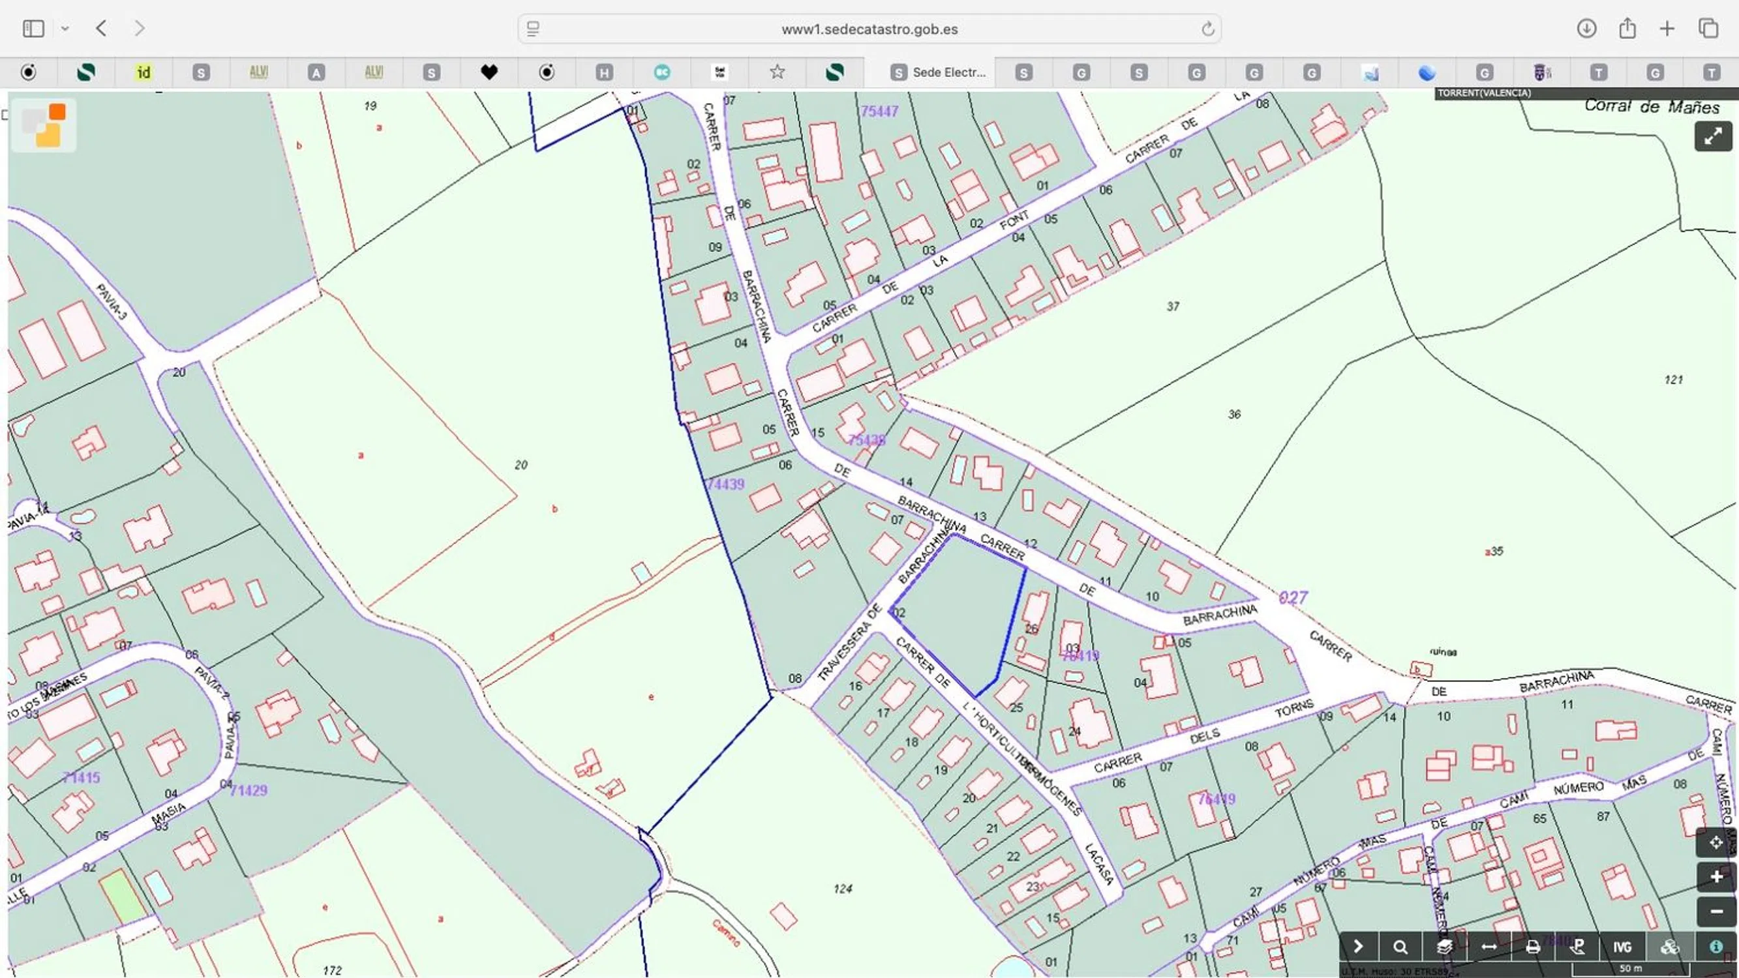
Task: Zoom out the map with minus button
Action: [1716, 911]
